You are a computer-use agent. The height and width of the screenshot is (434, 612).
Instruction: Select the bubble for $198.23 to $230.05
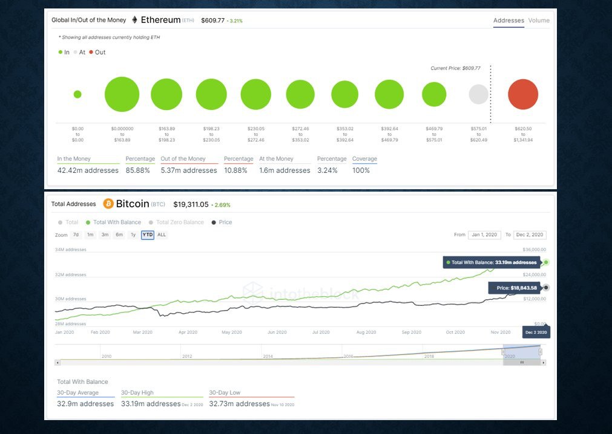point(211,94)
